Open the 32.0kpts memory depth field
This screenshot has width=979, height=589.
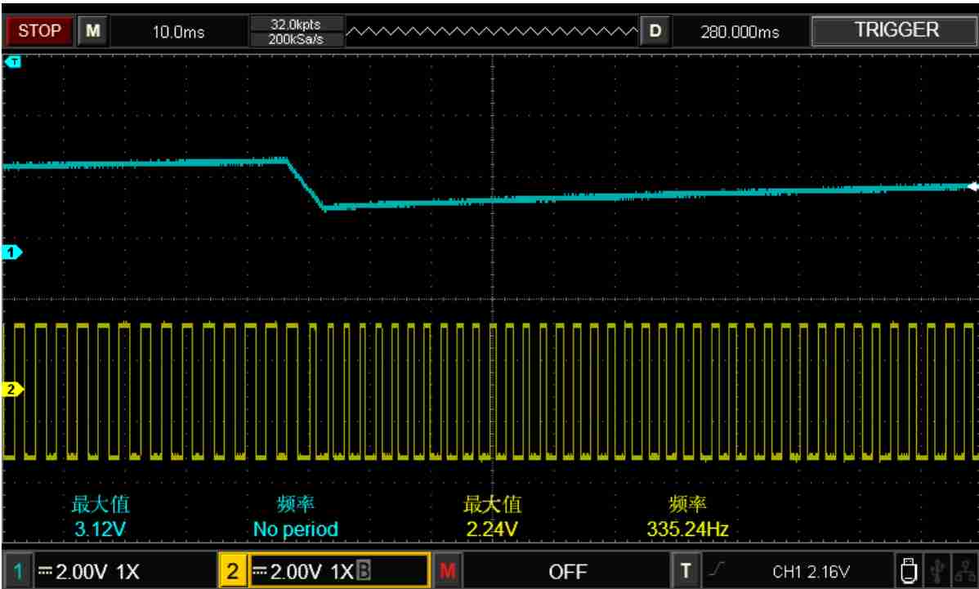click(296, 25)
